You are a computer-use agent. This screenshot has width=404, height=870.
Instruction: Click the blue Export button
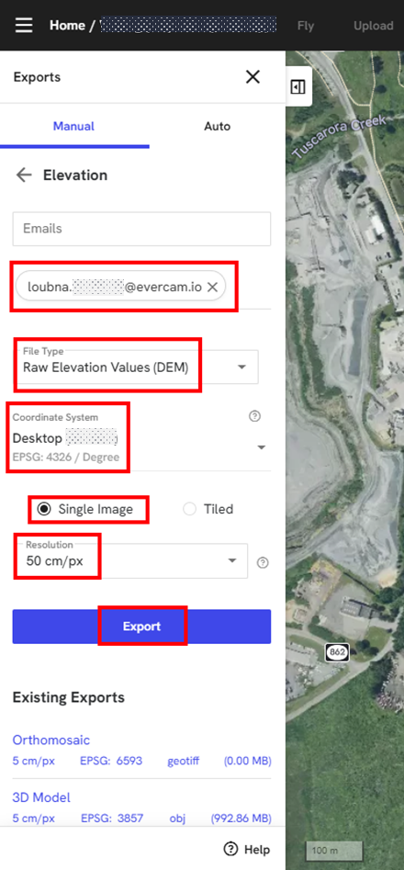(x=142, y=627)
